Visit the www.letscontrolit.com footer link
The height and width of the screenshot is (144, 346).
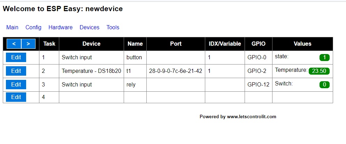[252, 117]
